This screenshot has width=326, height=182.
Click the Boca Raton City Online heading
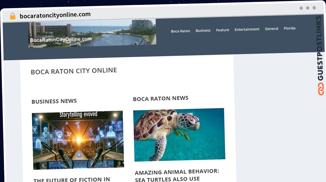pyautogui.click(x=74, y=71)
